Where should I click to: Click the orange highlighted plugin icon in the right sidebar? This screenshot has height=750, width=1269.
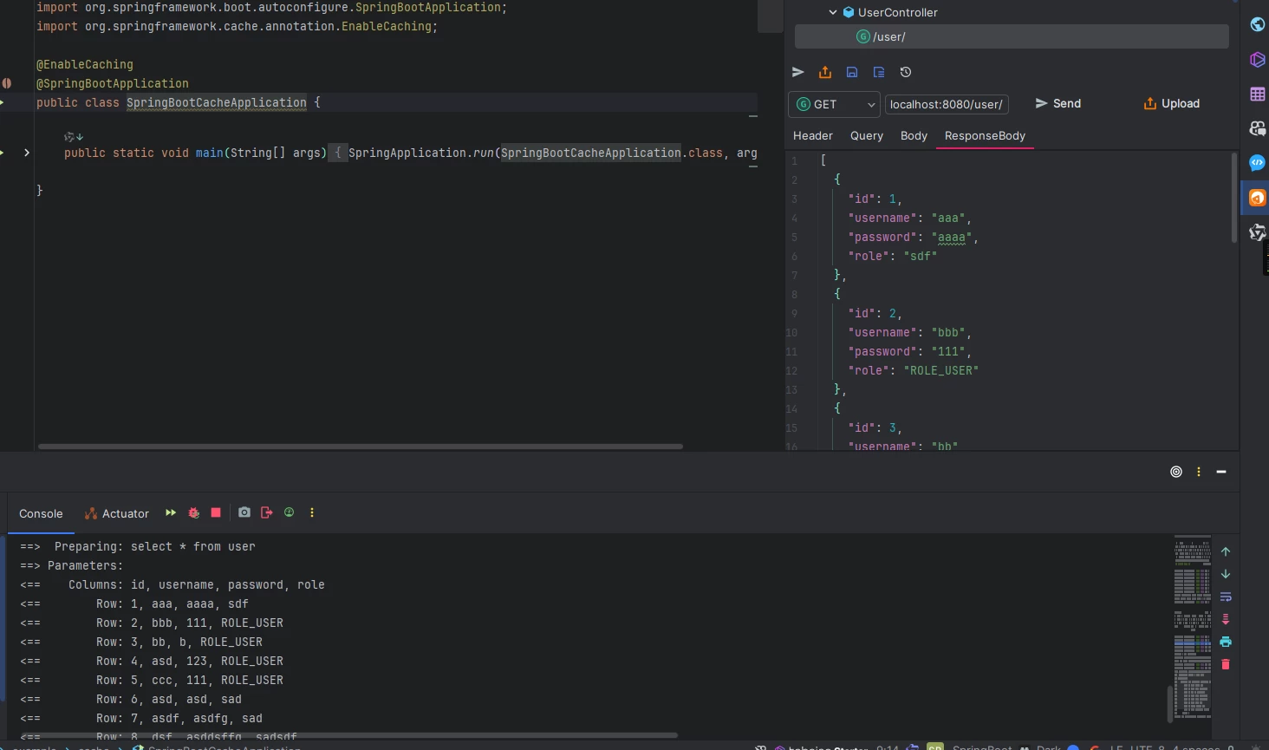[1257, 198]
